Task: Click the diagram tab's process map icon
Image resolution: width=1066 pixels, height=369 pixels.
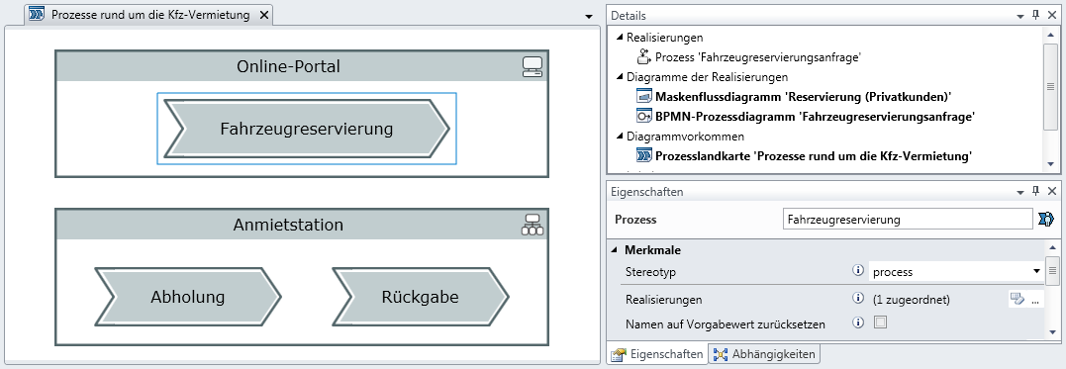Action: click(37, 14)
